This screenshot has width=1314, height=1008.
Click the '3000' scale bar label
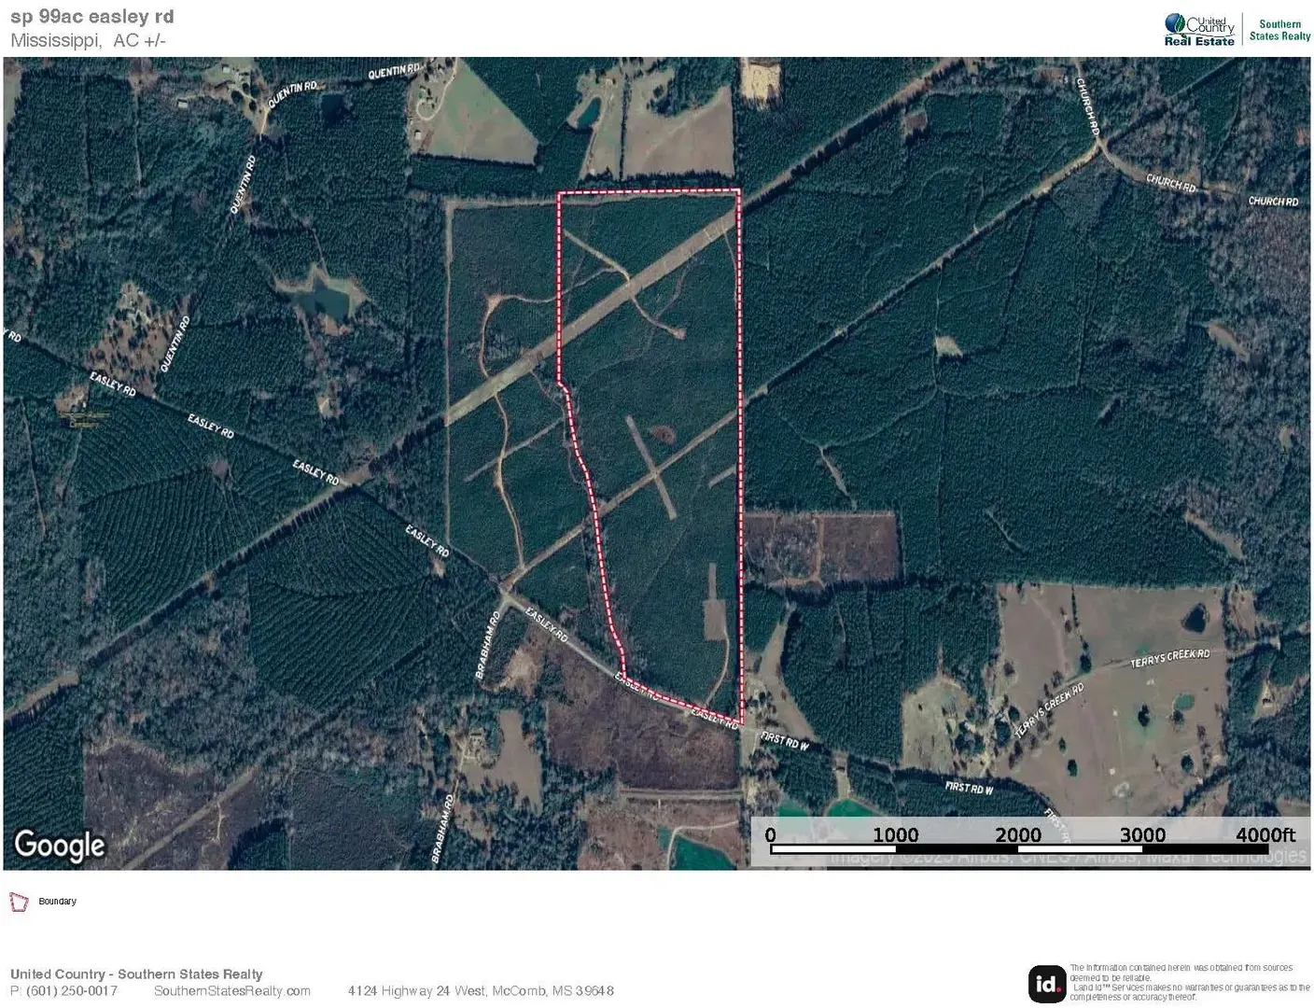point(1143,835)
